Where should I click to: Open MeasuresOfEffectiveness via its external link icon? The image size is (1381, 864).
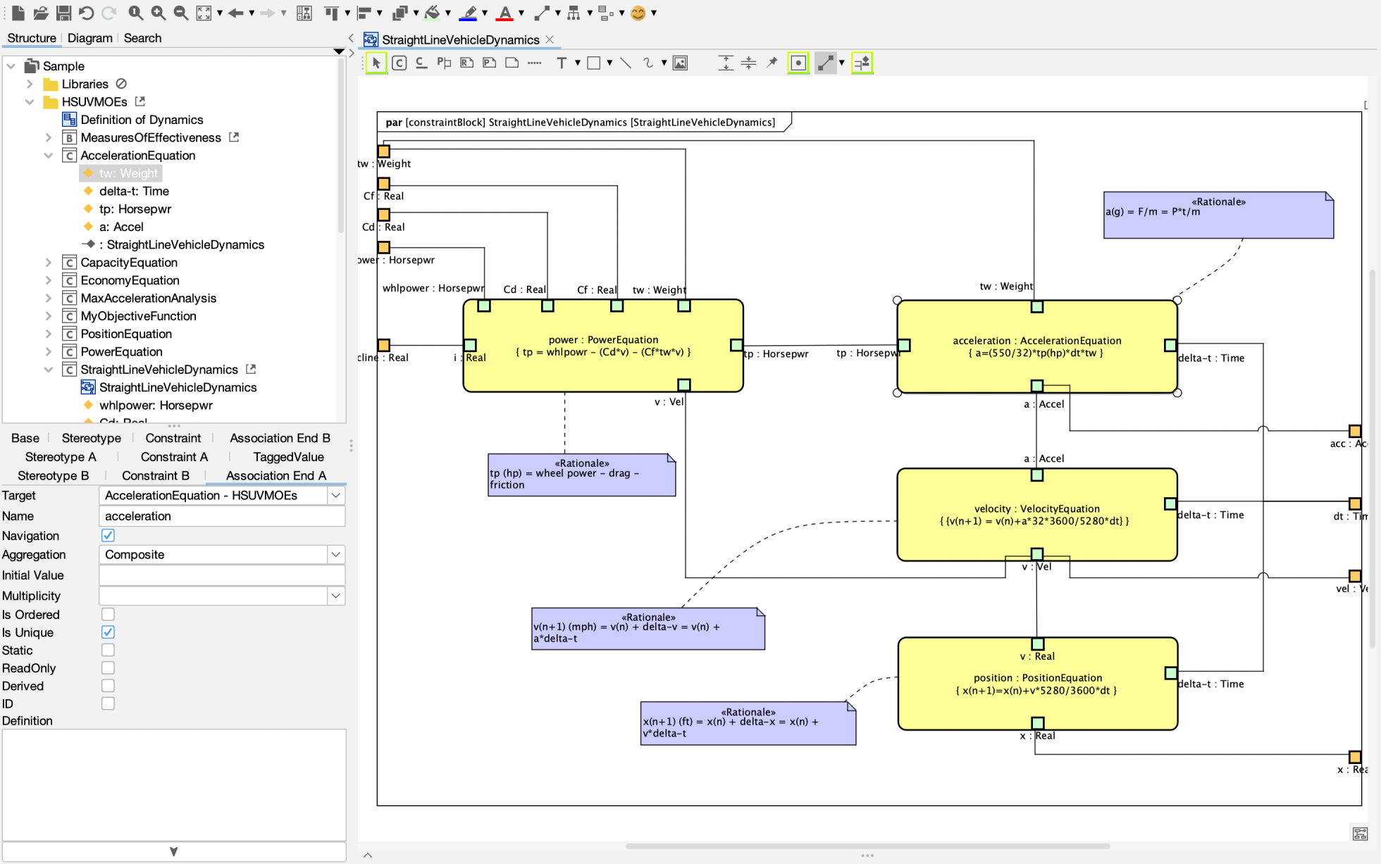pyautogui.click(x=233, y=137)
